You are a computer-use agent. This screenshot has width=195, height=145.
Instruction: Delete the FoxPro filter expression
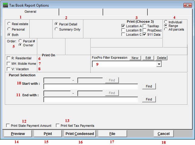pyautogui.click(x=162, y=58)
